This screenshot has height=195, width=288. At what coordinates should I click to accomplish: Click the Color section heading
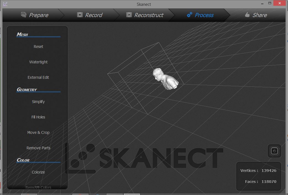tap(23, 160)
